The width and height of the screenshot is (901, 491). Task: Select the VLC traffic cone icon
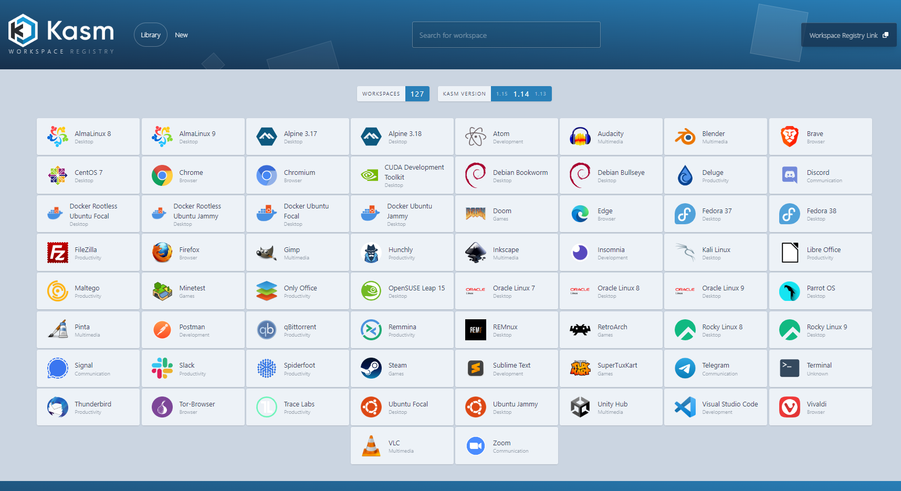[x=371, y=446]
